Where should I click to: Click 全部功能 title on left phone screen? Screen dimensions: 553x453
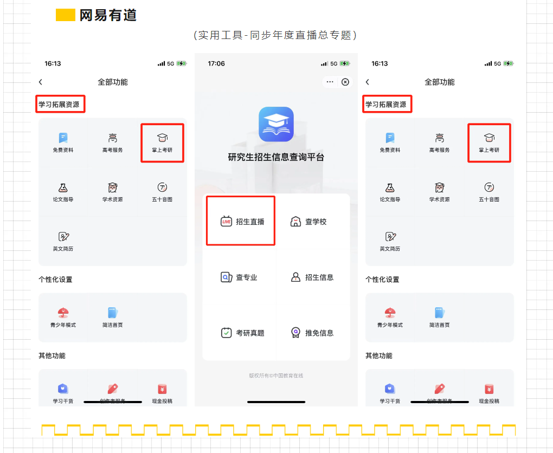pos(113,82)
